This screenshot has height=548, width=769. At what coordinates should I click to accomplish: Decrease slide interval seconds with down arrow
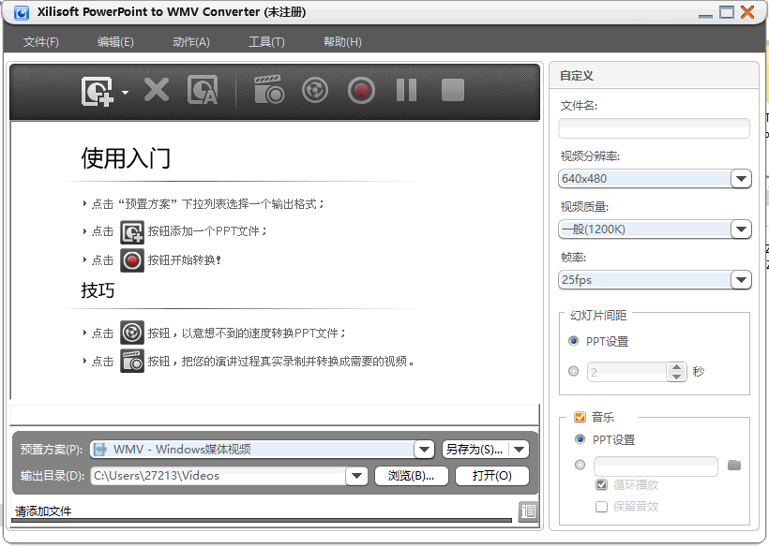677,378
